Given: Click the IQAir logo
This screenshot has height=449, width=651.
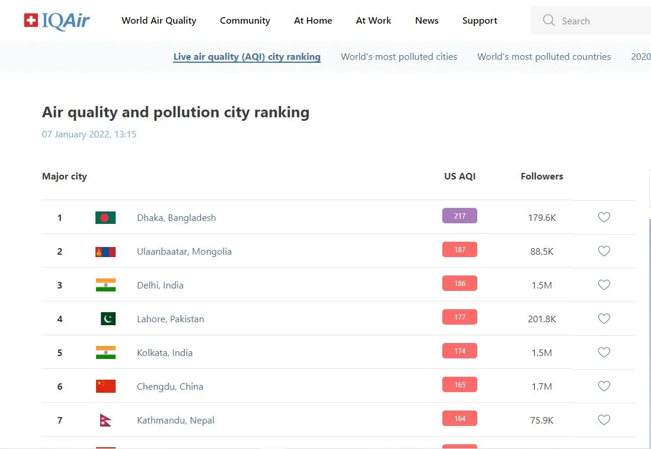Looking at the screenshot, I should [x=57, y=20].
